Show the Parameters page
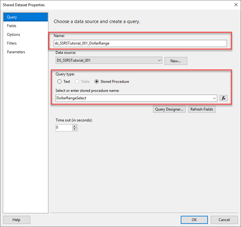Viewport: 241px width, 227px height. 16,52
